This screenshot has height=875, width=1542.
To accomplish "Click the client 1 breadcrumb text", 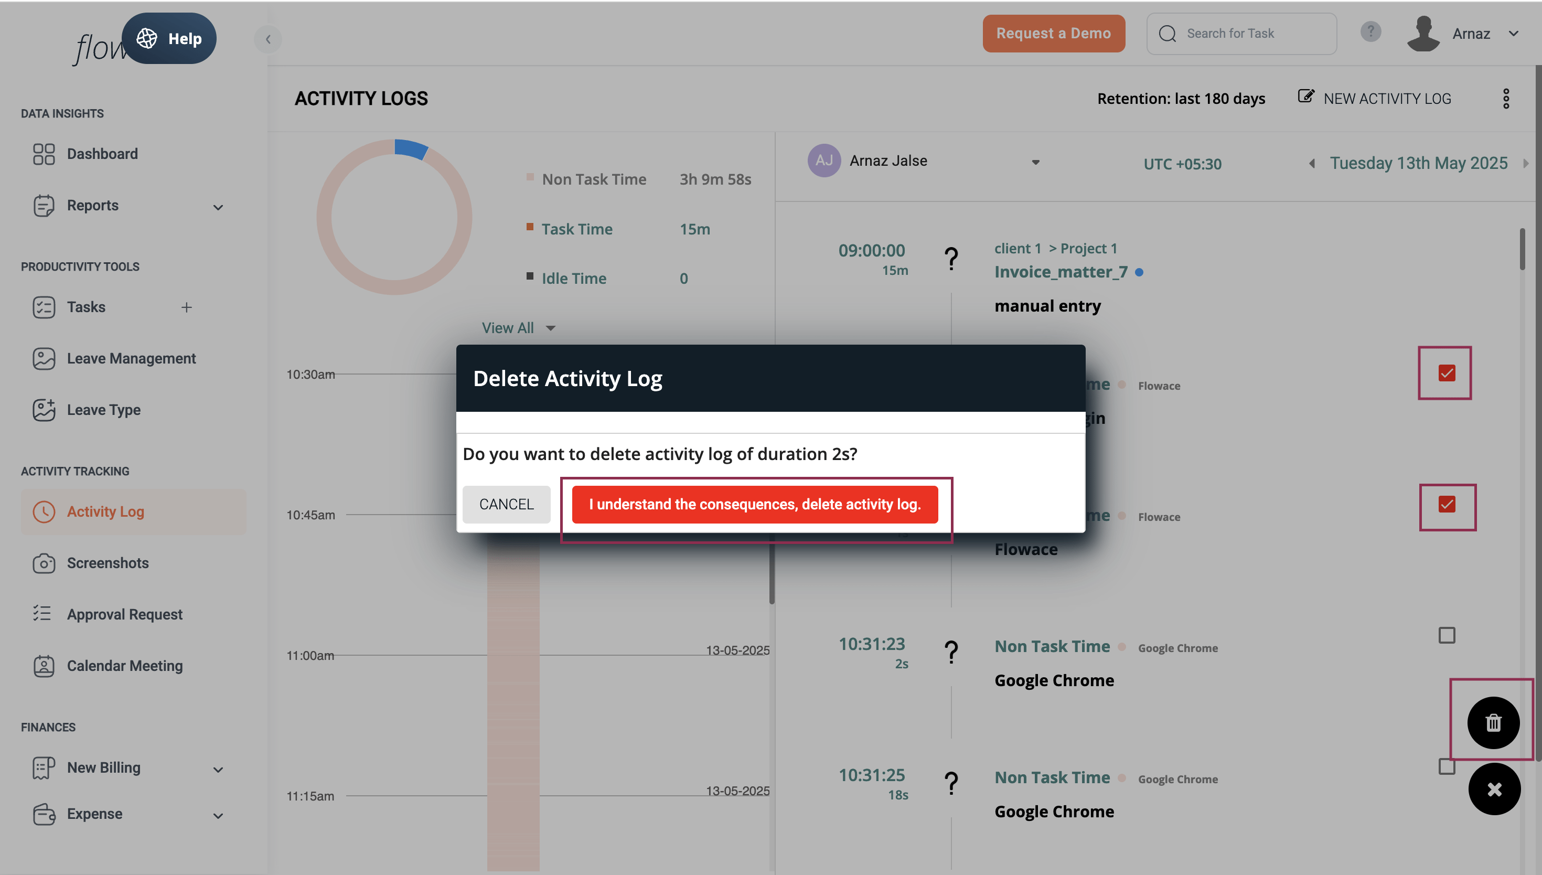I will click(x=1017, y=249).
